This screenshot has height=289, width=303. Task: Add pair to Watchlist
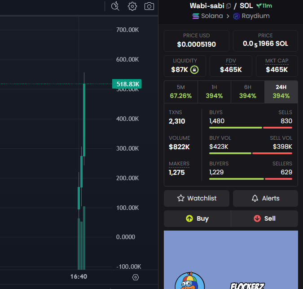coord(197,198)
